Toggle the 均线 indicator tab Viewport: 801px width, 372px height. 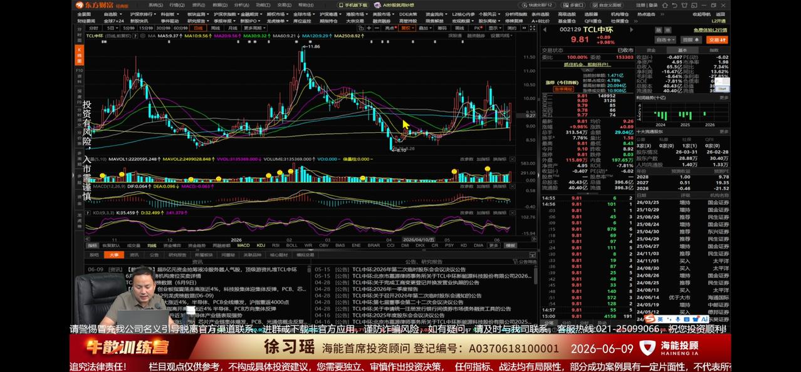pyautogui.click(x=152, y=245)
